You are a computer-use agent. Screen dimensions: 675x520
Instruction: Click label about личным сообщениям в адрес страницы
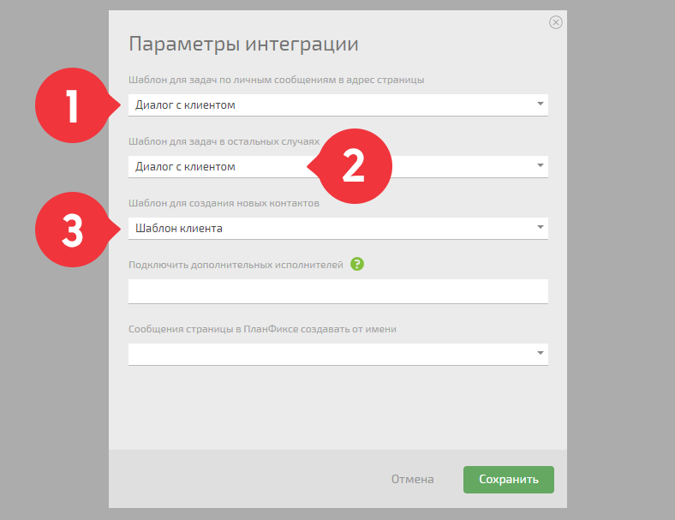[x=277, y=80]
